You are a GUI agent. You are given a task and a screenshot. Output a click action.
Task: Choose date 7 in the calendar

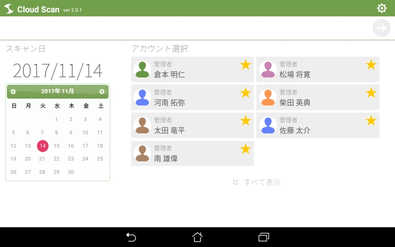coord(42,132)
